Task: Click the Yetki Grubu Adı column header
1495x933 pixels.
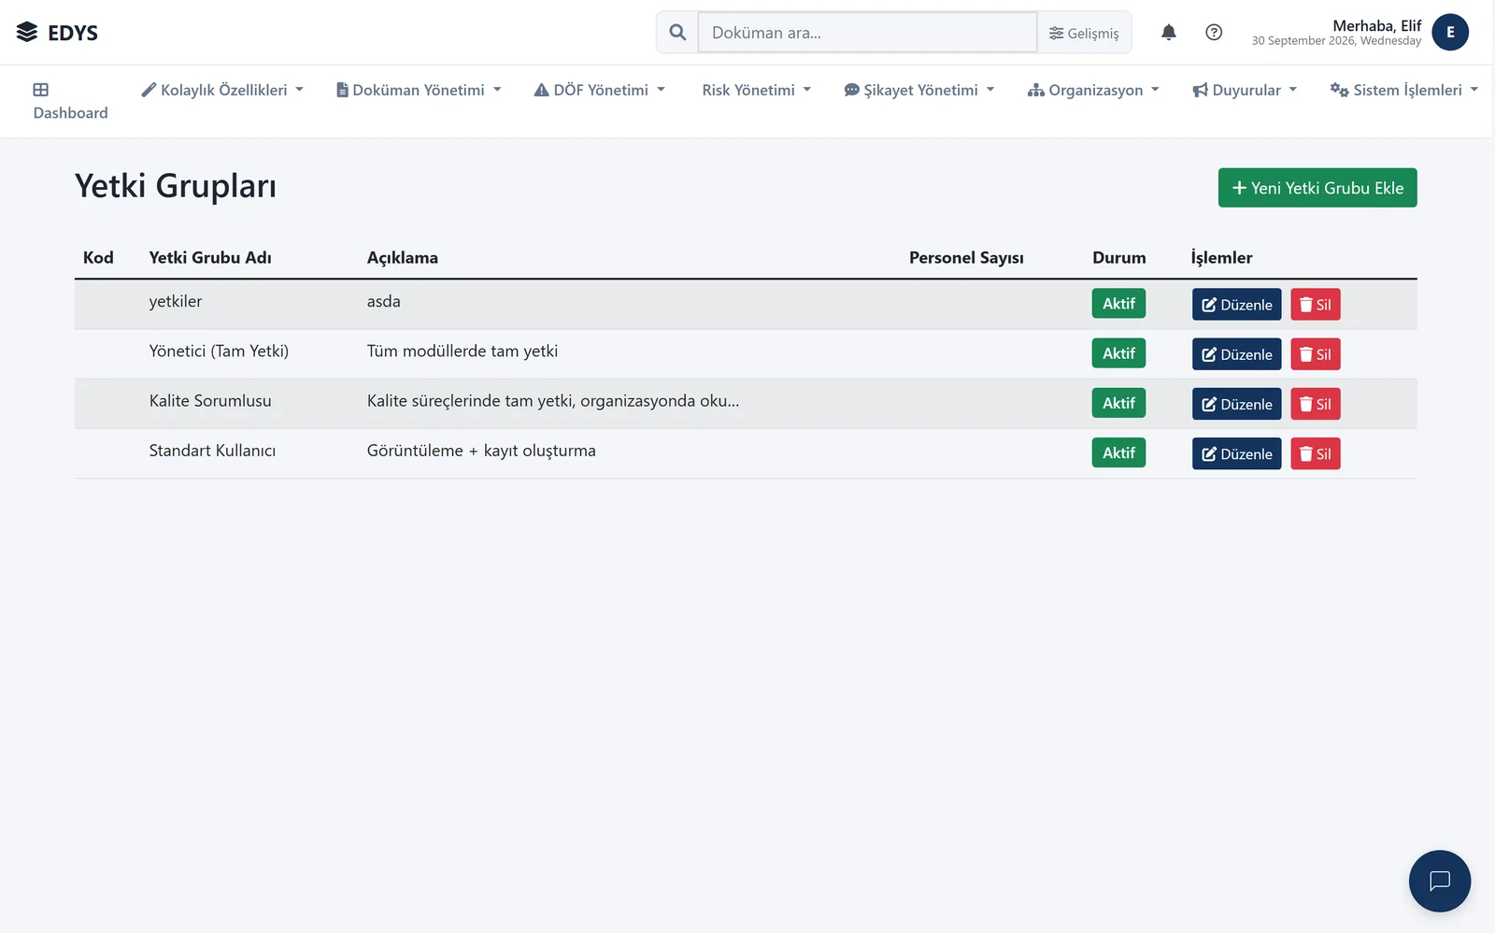Action: click(210, 258)
